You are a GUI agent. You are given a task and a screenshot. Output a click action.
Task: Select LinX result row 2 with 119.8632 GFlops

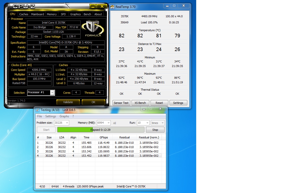[99, 147]
